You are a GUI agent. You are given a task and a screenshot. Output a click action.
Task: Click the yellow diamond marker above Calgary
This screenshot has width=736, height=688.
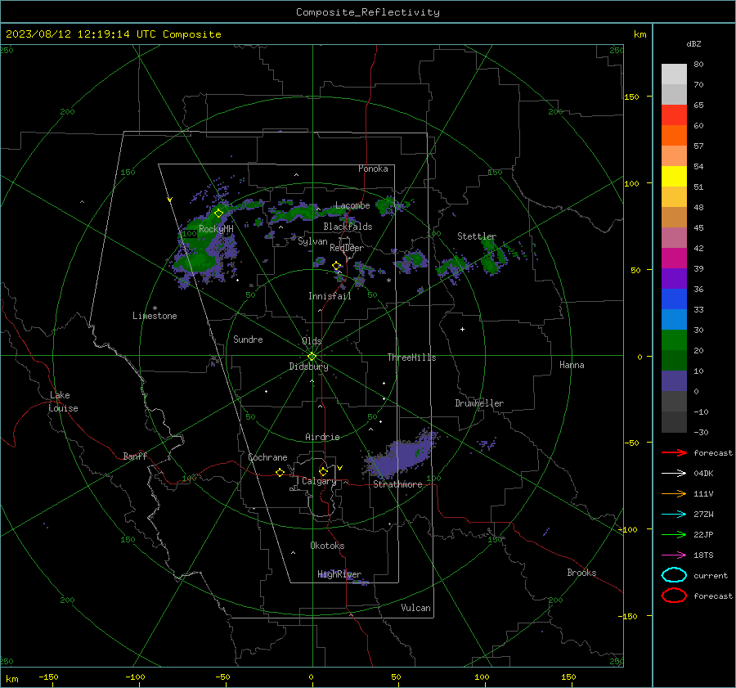[x=323, y=471]
